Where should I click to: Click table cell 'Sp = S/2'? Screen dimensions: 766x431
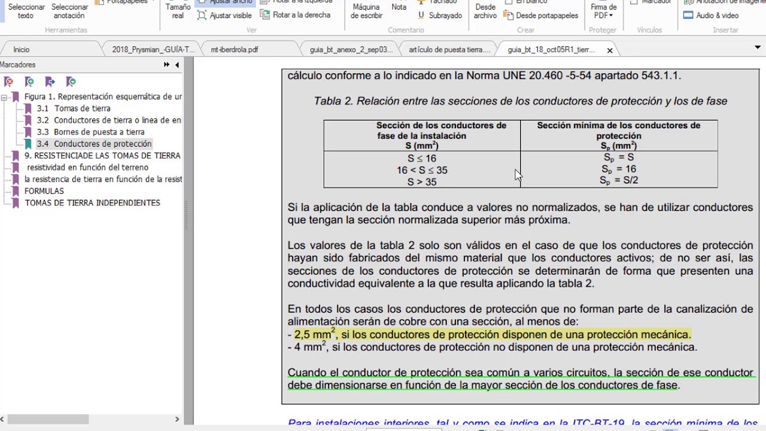619,181
